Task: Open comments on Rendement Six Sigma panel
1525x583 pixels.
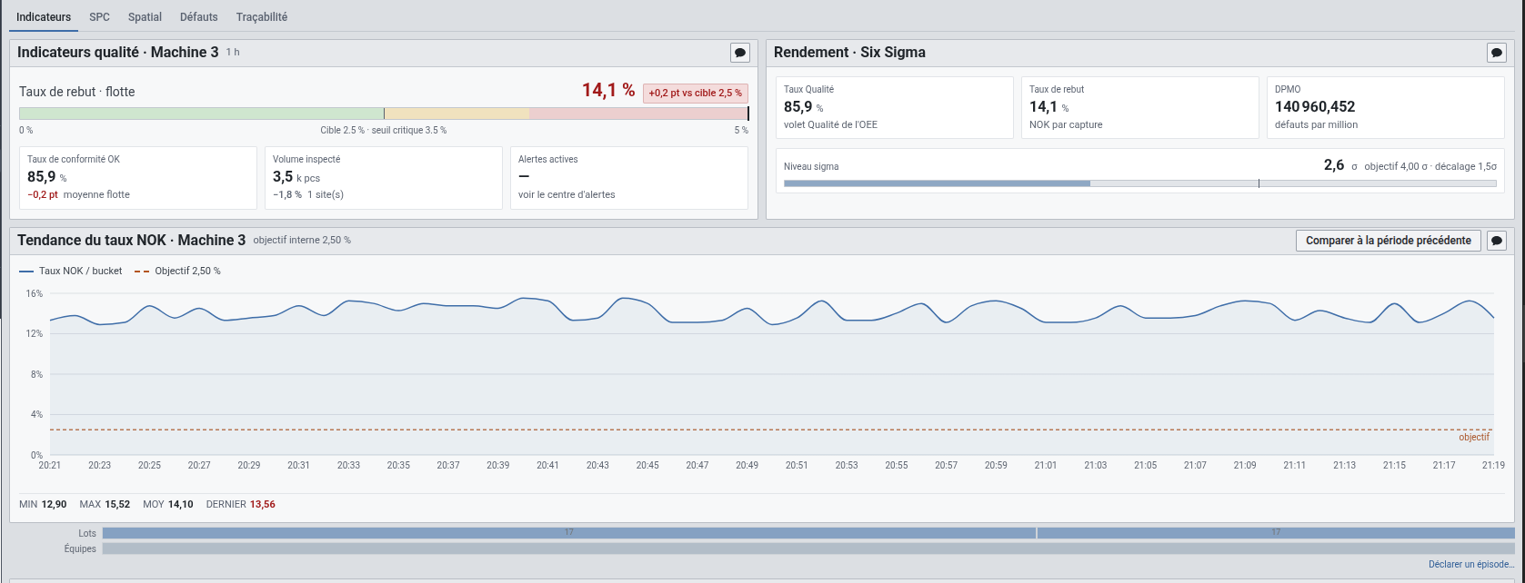Action: coord(1497,53)
